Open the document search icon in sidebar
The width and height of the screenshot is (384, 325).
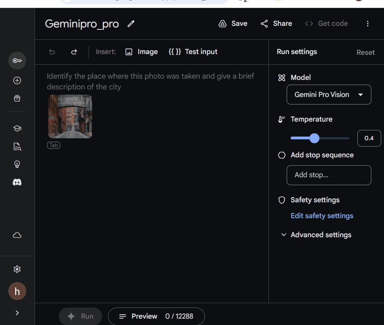click(x=17, y=147)
